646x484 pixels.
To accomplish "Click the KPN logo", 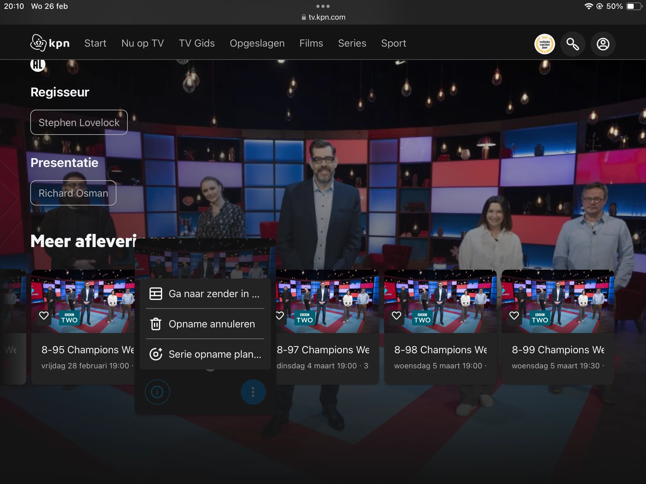I will point(50,43).
